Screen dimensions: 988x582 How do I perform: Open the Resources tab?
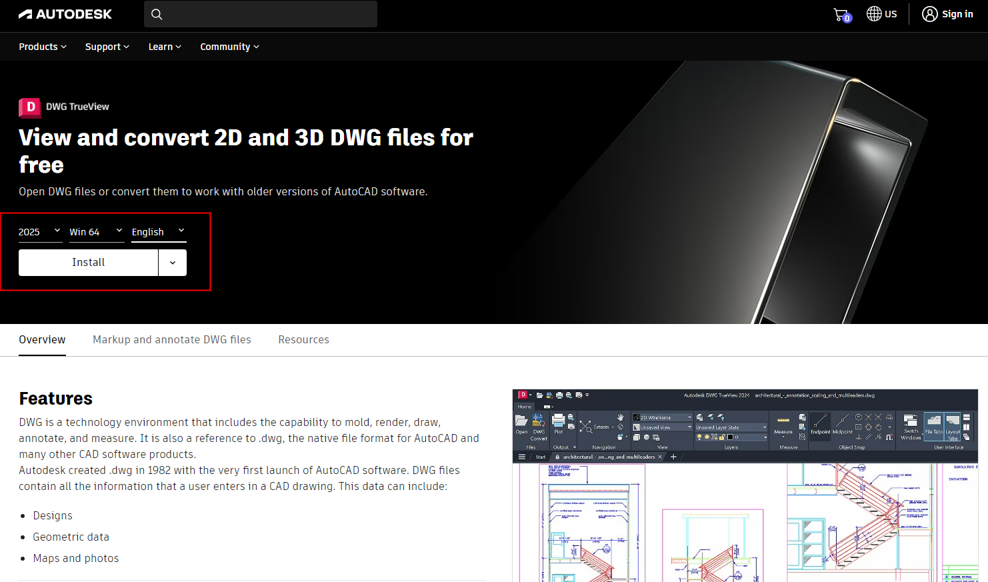(303, 340)
